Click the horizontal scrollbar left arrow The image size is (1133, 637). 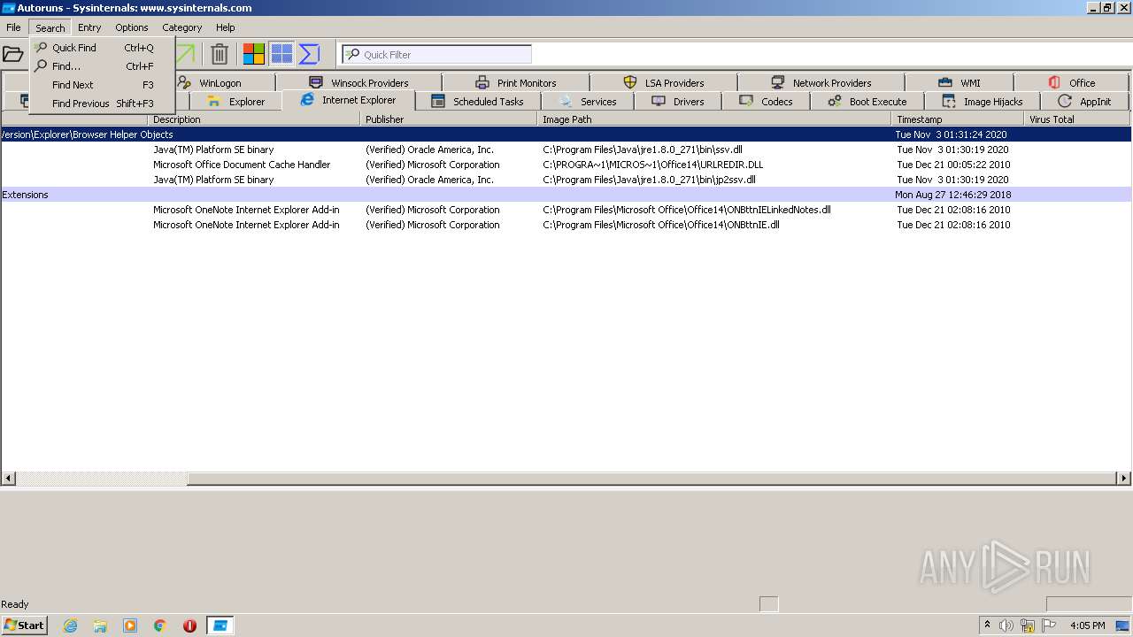tap(8, 479)
